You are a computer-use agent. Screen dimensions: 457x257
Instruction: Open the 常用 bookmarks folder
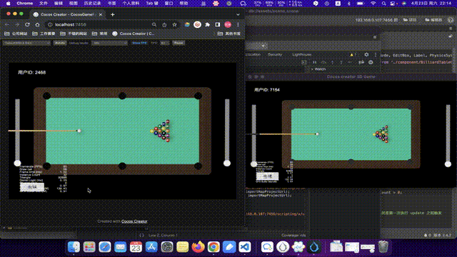100,34
